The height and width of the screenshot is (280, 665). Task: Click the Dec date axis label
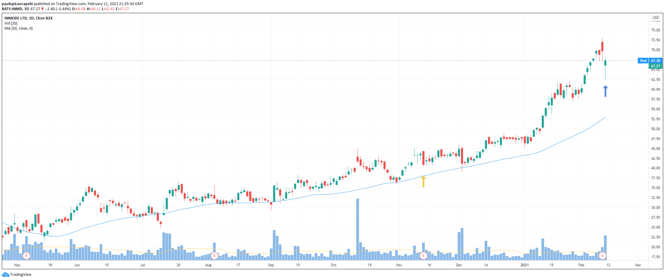(459, 265)
